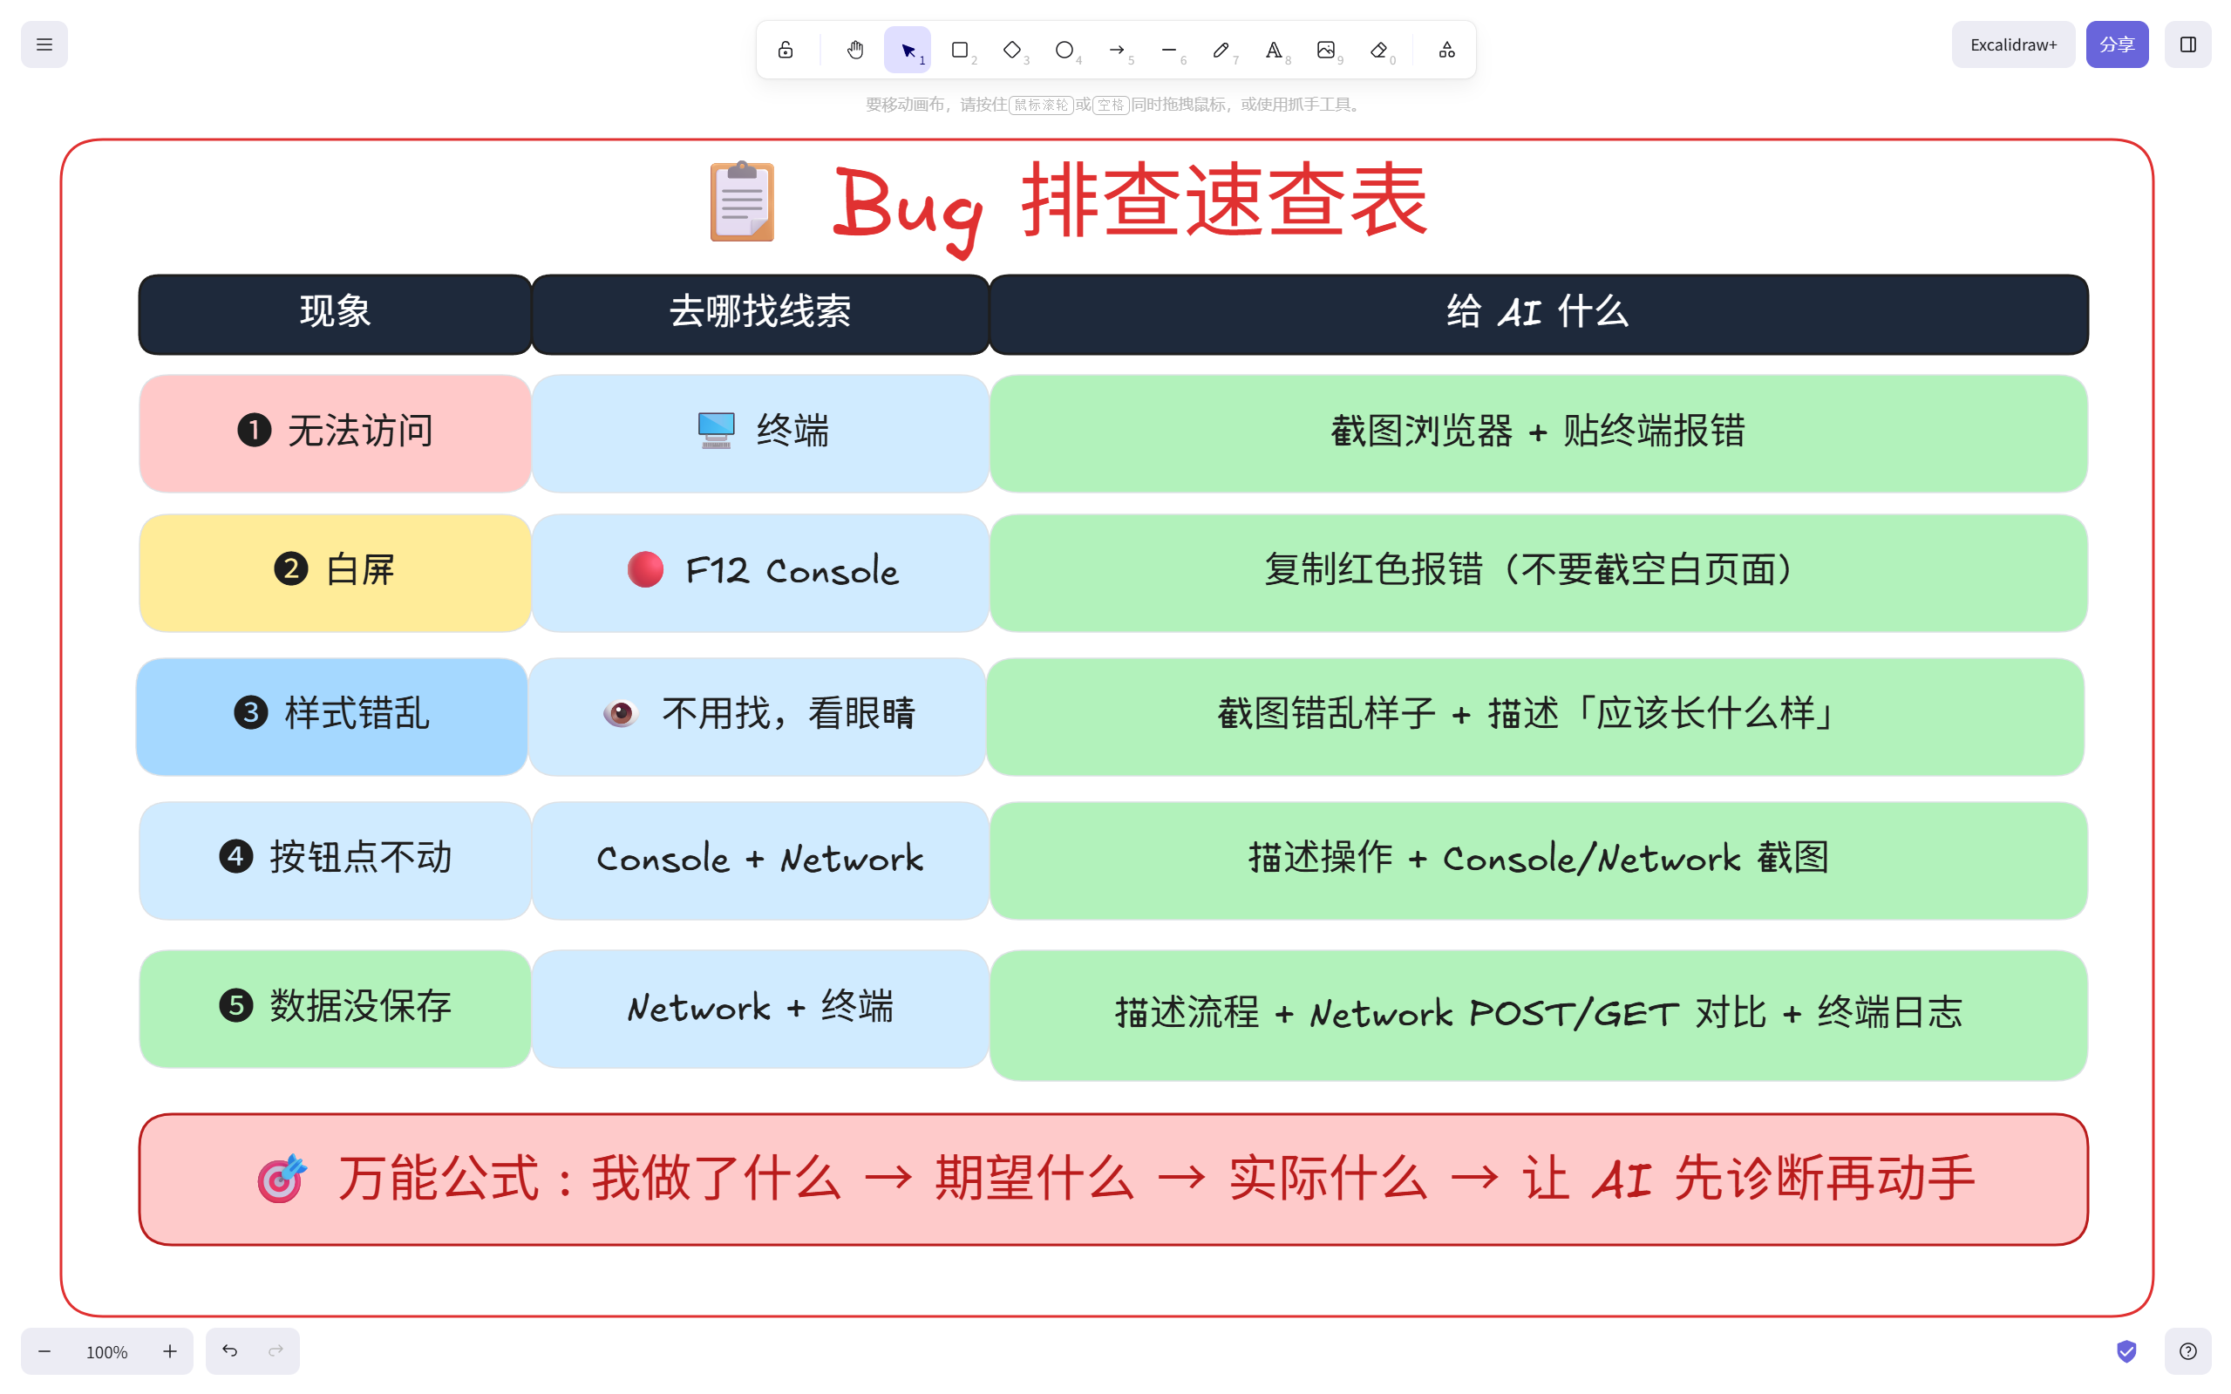This screenshot has width=2231, height=1394.
Task: Toggle the canvas lock tool
Action: [x=785, y=50]
